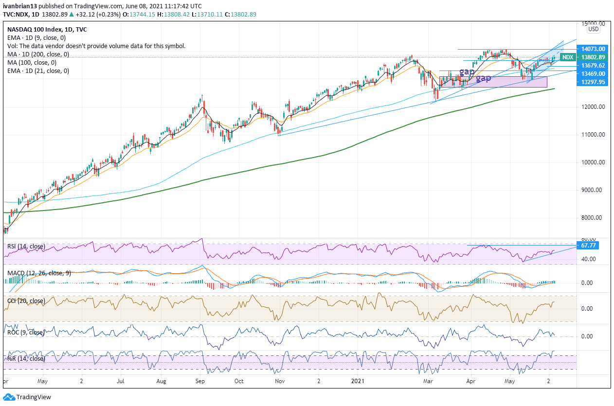
Task: Select the CCI (20, close) legend
Action: (x=26, y=301)
